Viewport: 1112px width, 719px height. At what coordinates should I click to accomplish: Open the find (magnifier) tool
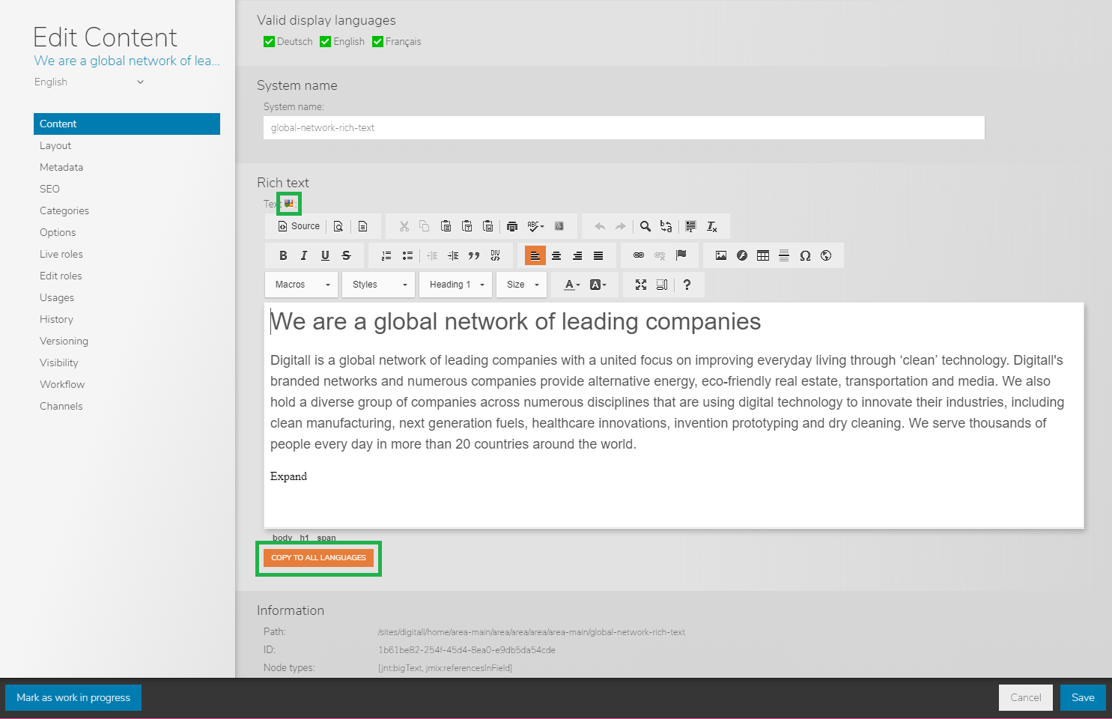coord(645,226)
